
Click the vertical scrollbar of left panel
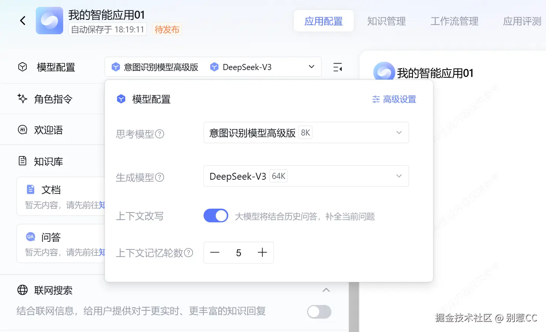[x=354, y=307]
